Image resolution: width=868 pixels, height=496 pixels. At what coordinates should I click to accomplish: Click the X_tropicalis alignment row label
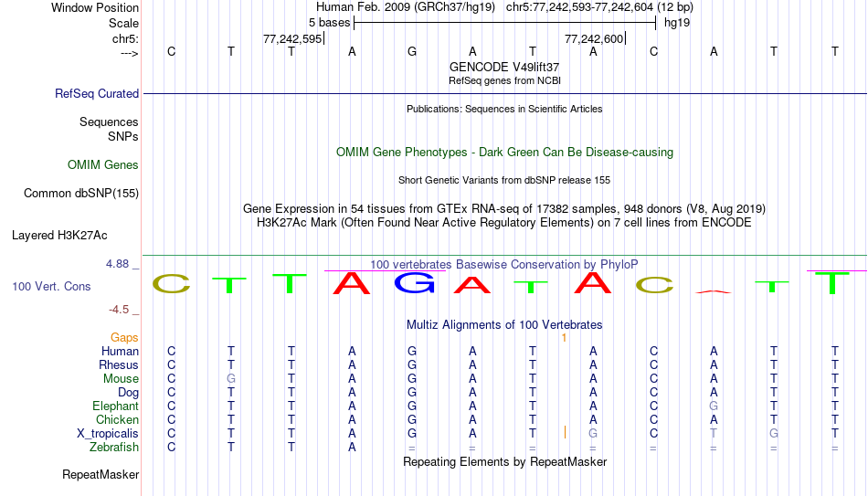(x=108, y=434)
